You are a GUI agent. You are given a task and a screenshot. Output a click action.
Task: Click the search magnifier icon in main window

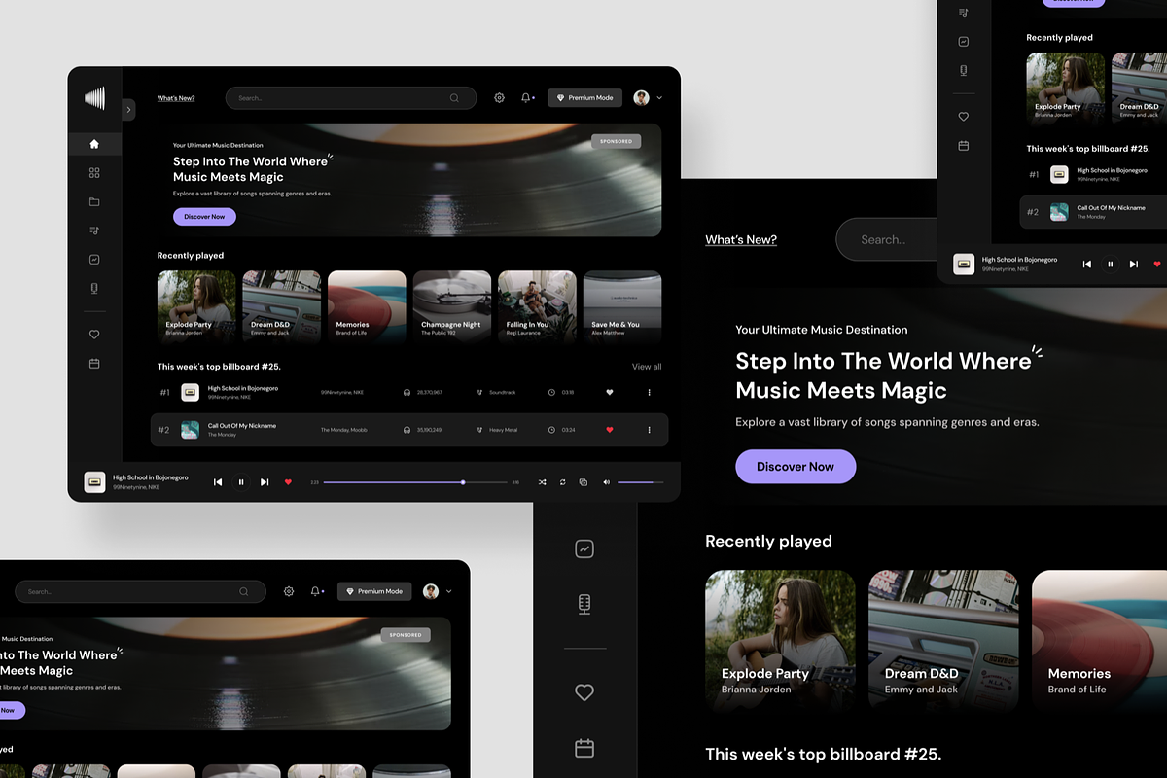(454, 98)
